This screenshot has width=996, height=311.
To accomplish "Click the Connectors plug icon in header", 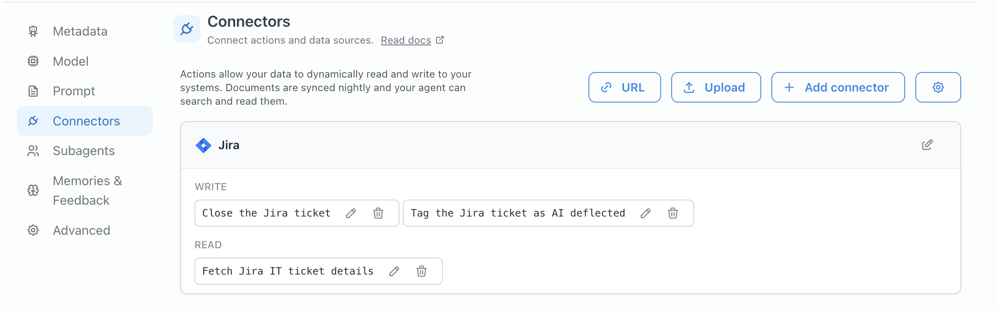I will click(x=187, y=29).
